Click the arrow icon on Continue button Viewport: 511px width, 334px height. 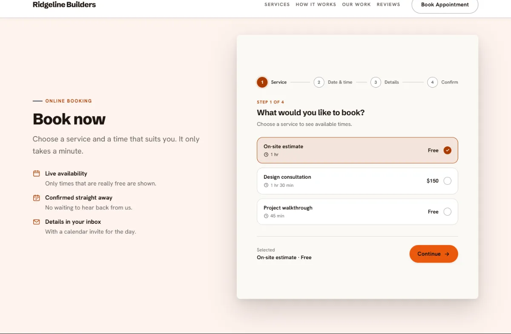click(447, 254)
